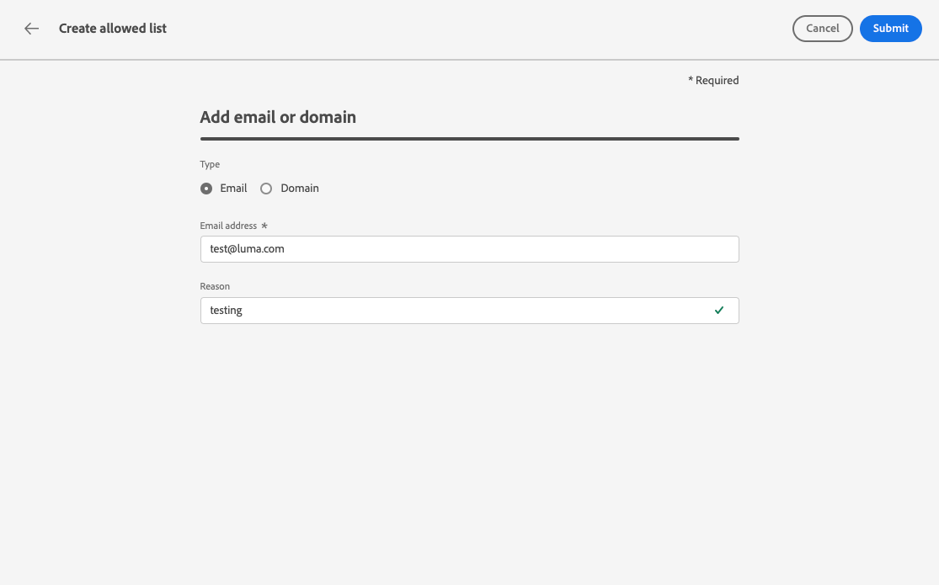Focus the Reason input field

pos(455,311)
